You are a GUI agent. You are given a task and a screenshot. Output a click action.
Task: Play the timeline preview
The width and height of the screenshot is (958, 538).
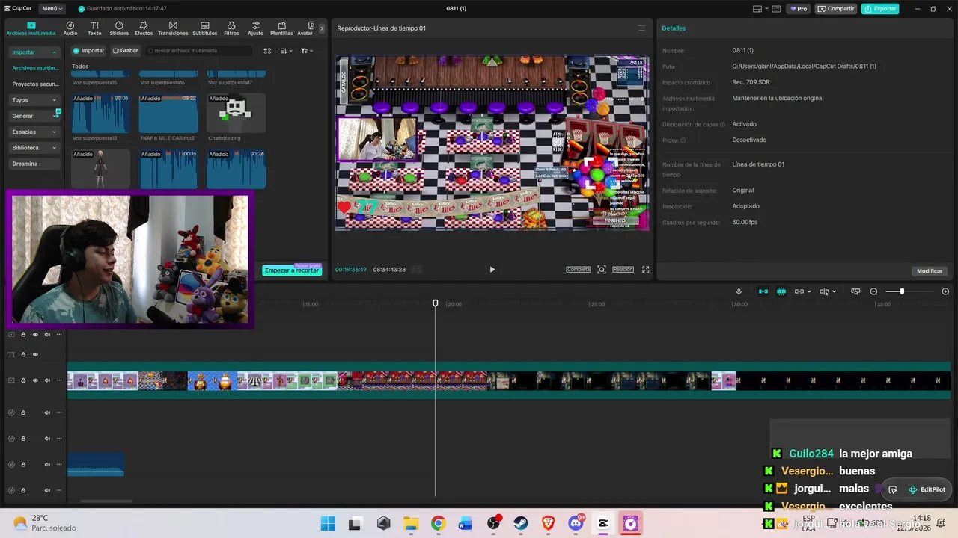[492, 270]
